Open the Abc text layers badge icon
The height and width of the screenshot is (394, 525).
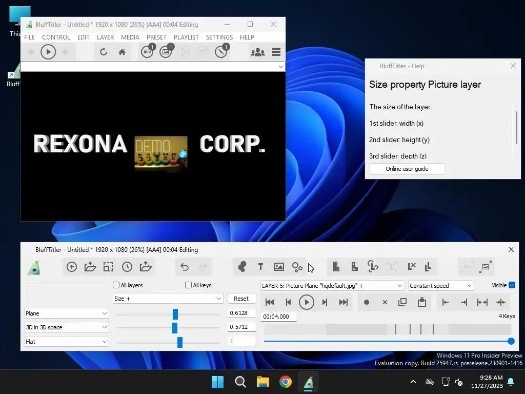[x=148, y=51]
